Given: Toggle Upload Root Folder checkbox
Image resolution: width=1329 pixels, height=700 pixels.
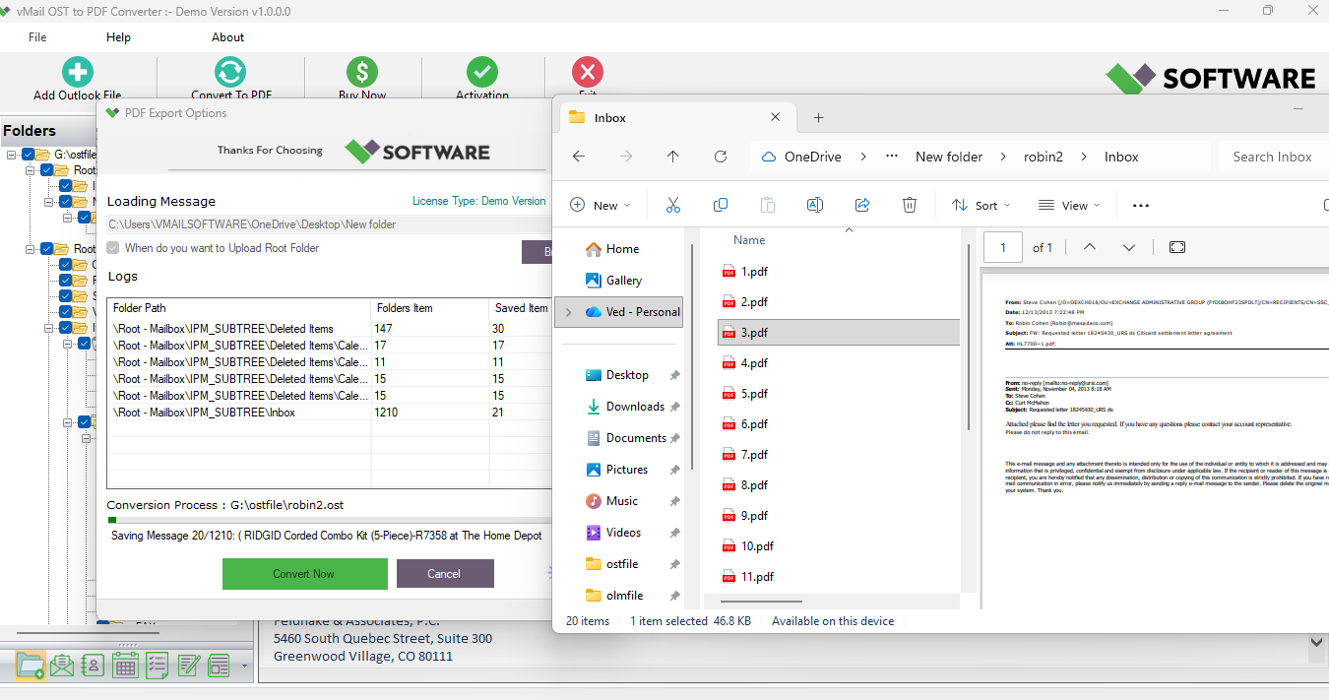Looking at the screenshot, I should pos(113,248).
